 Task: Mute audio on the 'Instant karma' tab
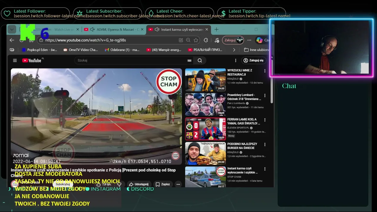(x=157, y=29)
